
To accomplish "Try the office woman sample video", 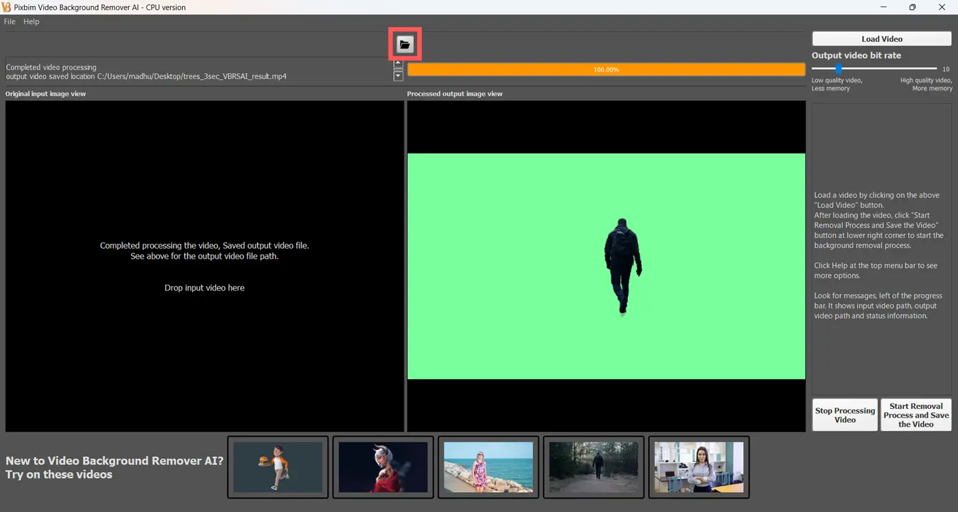I will pos(699,467).
